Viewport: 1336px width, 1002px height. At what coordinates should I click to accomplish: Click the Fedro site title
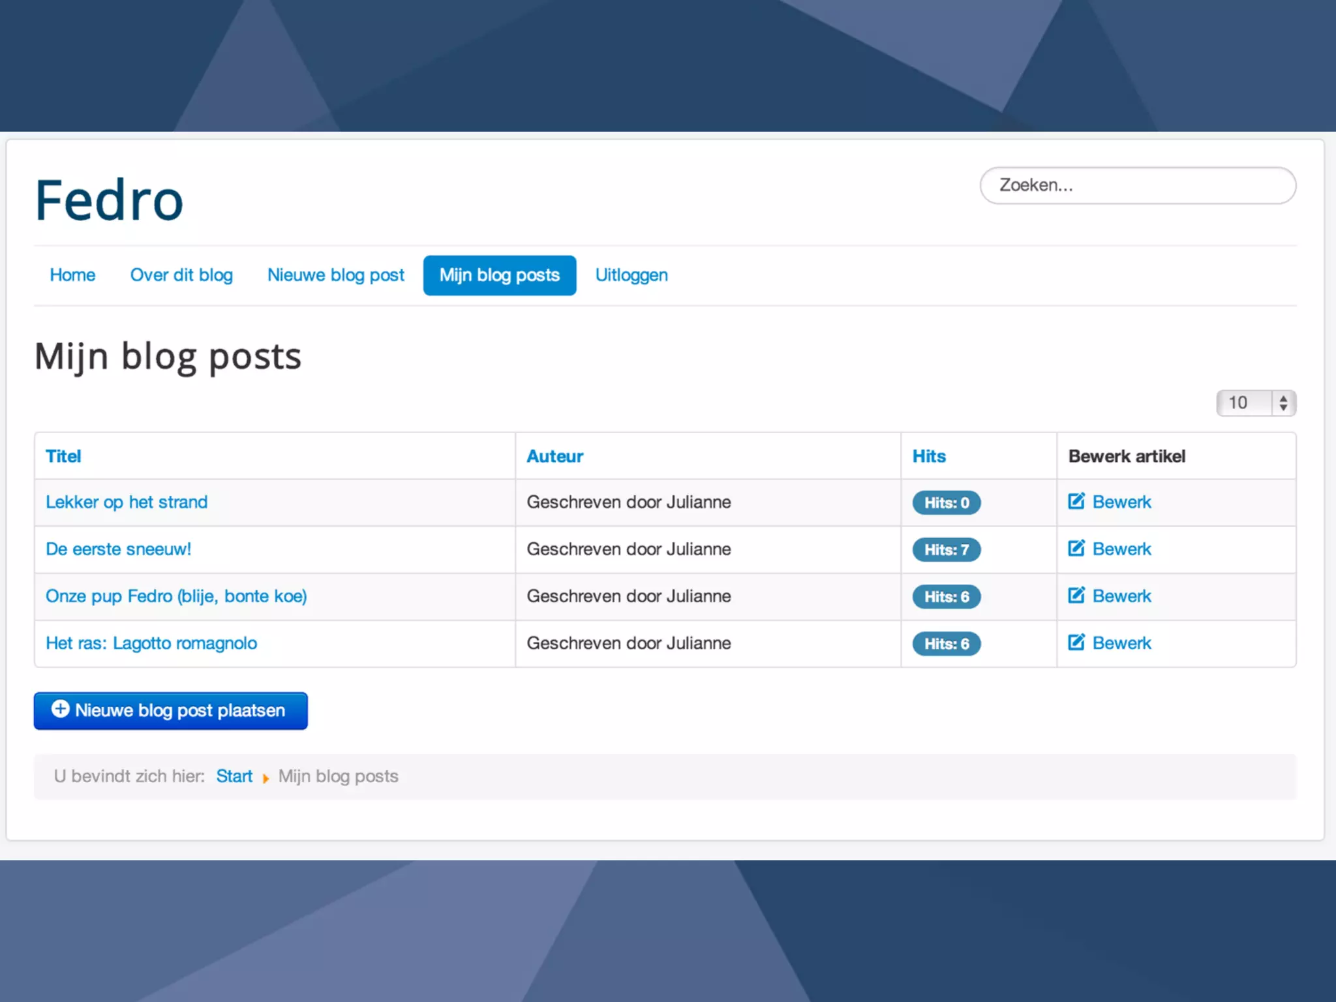pos(109,200)
